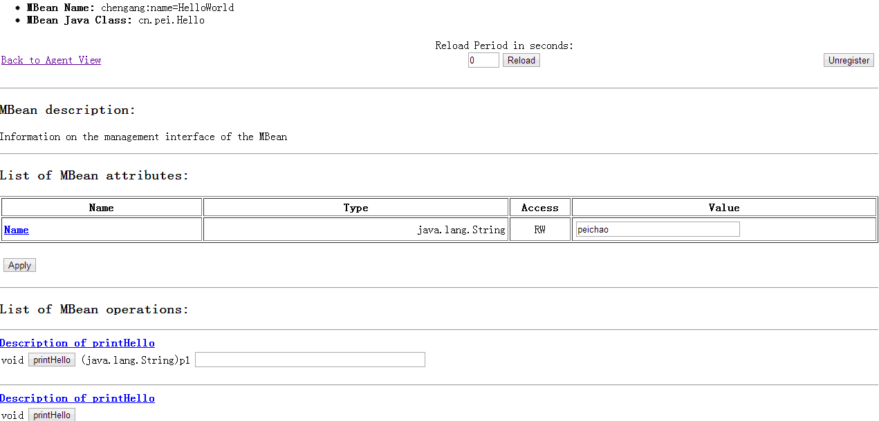
Task: Click the Type column header
Action: click(355, 208)
